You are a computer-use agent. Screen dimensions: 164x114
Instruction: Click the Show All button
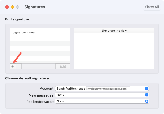(152, 7)
